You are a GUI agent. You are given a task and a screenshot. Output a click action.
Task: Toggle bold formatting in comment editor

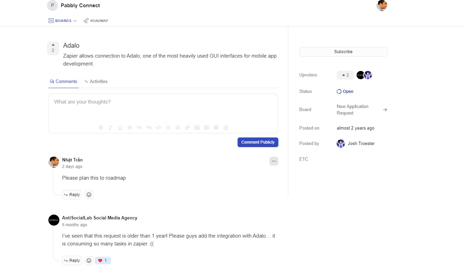click(101, 128)
